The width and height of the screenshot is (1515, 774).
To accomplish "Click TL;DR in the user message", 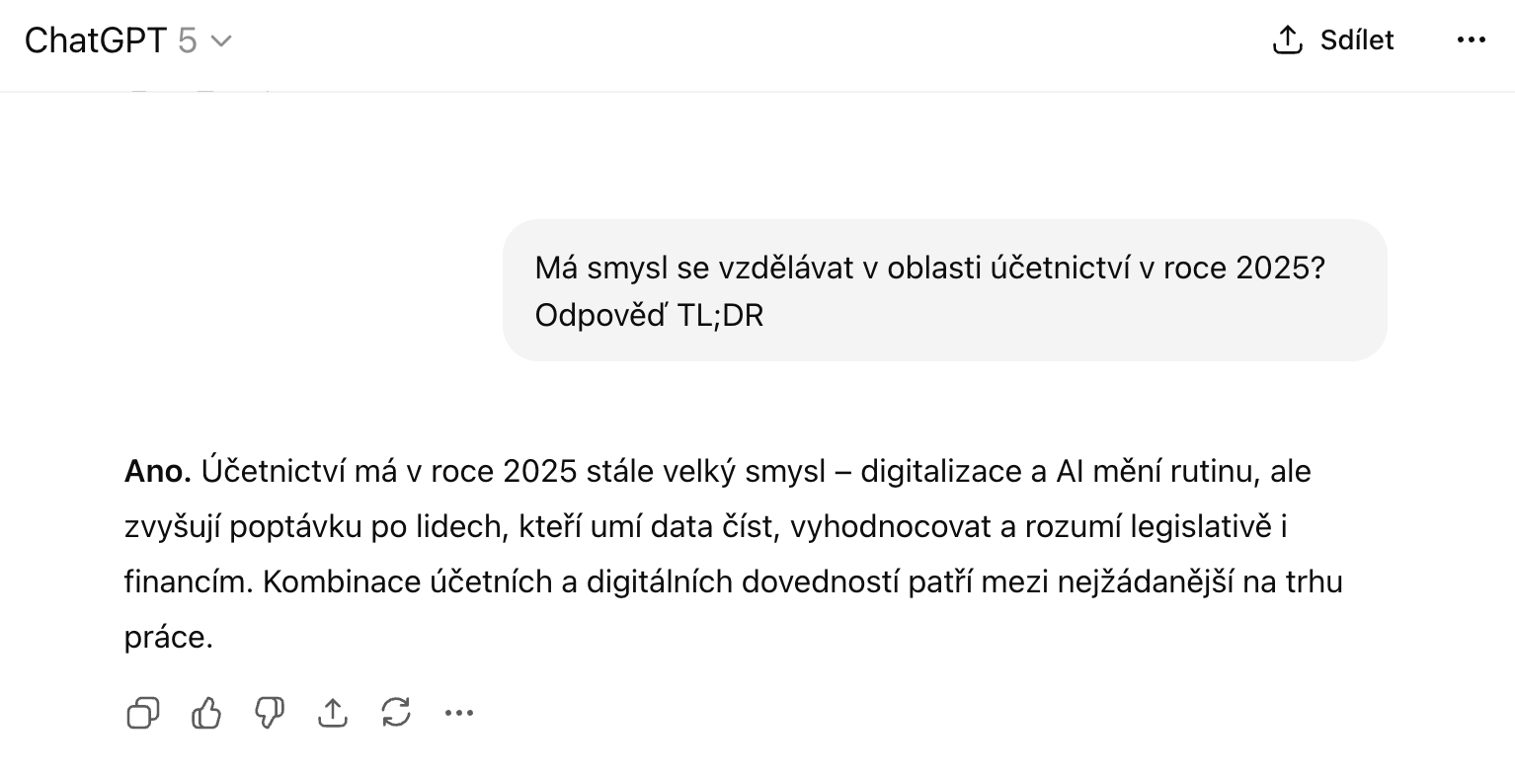I will coord(720,316).
